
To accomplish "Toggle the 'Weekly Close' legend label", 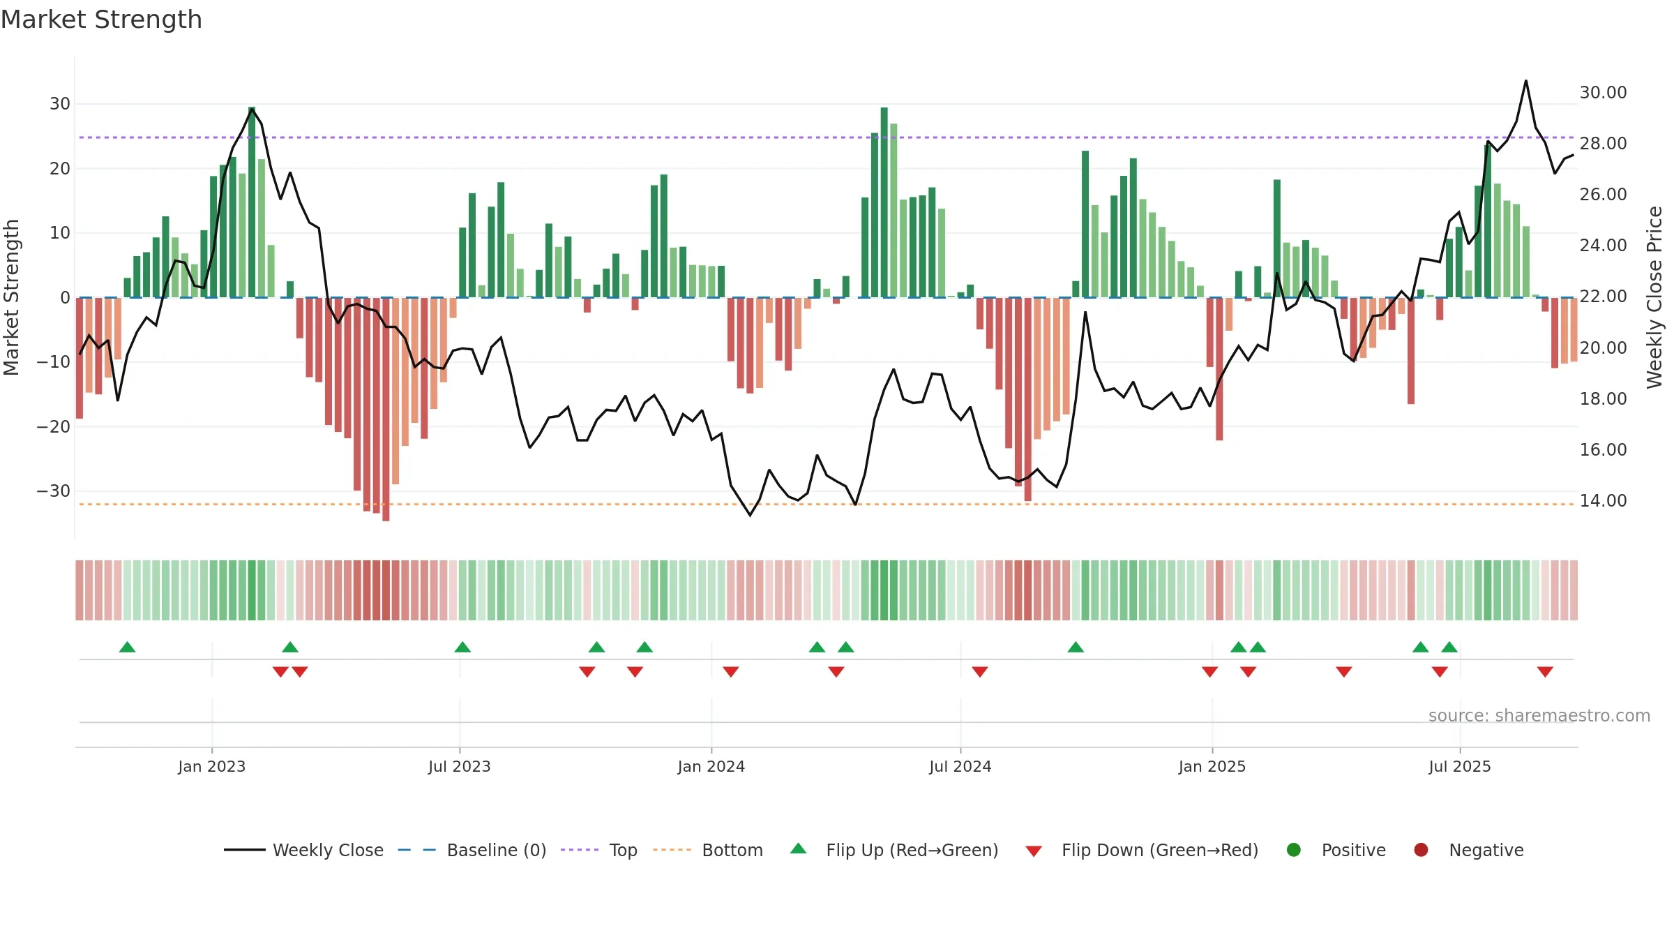I will (x=328, y=851).
